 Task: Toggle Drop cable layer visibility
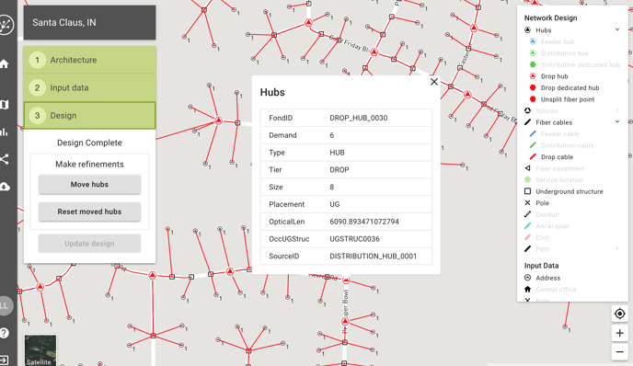tap(557, 157)
